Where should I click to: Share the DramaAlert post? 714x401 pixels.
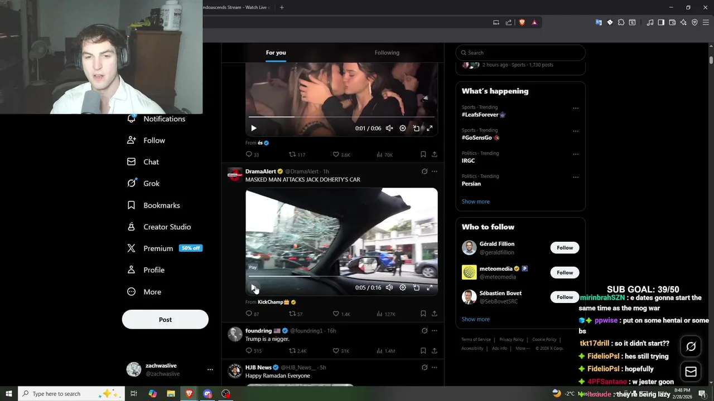point(435,314)
